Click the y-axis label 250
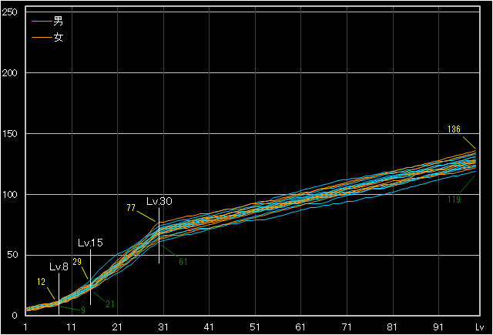This screenshot has width=493, height=335. (x=9, y=12)
